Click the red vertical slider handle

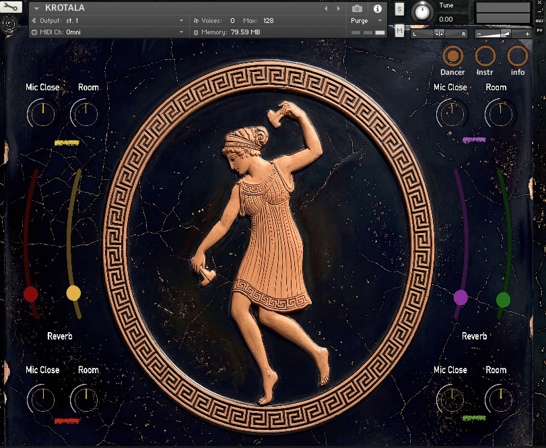[x=31, y=294]
